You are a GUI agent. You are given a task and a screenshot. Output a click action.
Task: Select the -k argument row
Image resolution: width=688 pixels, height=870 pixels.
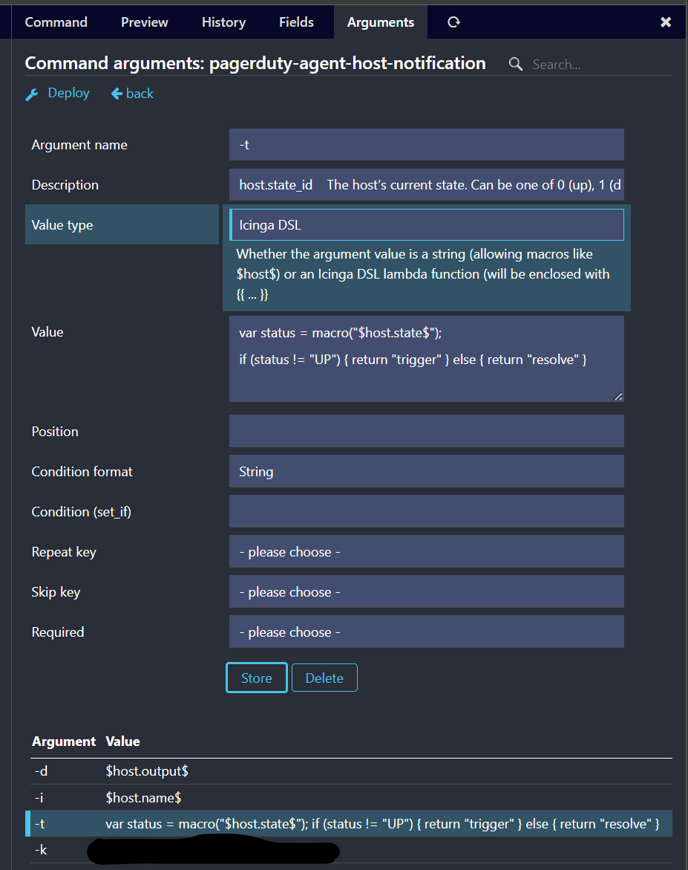(352, 849)
